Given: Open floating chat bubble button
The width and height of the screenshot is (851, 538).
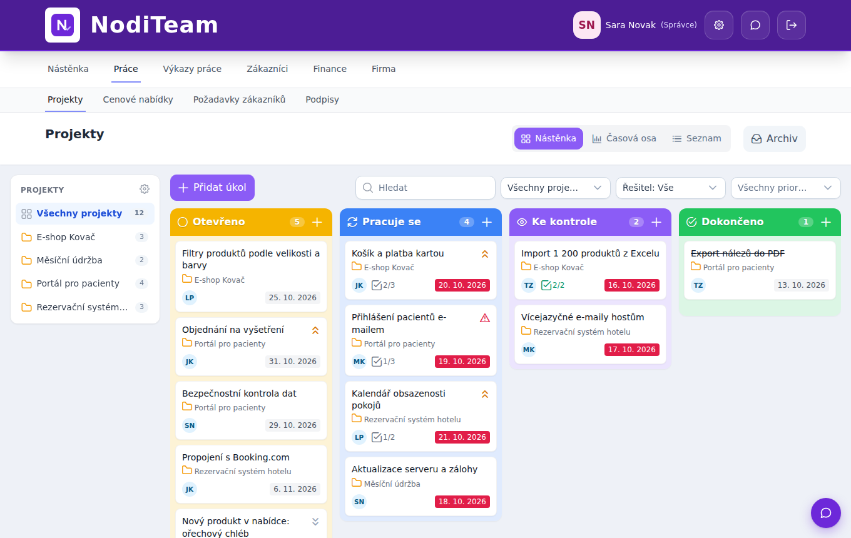Looking at the screenshot, I should point(826,513).
